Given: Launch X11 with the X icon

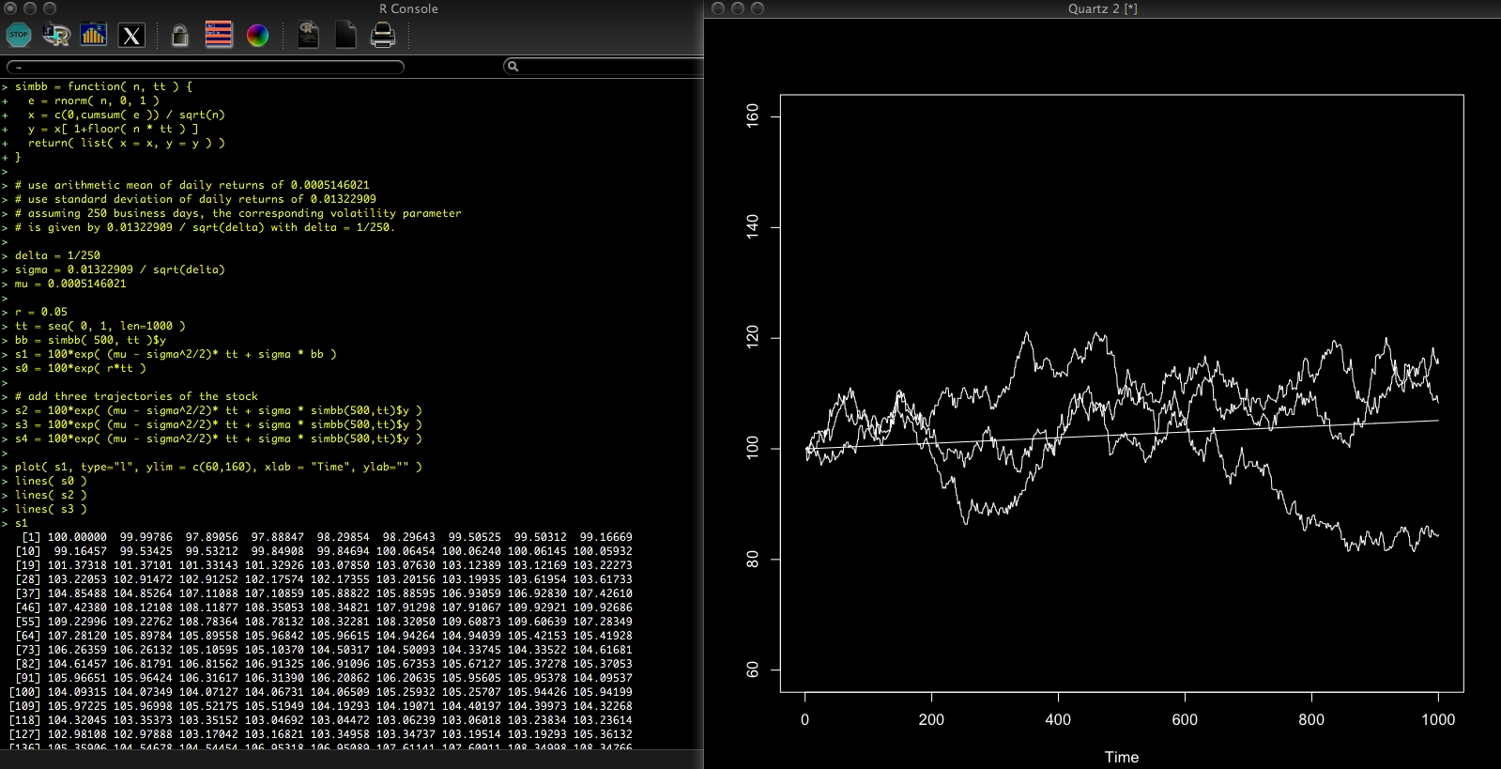Looking at the screenshot, I should coord(131,36).
